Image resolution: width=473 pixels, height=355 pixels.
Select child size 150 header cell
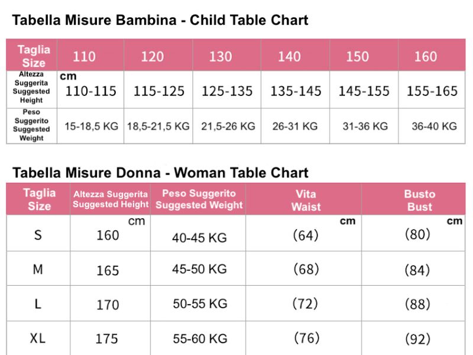tap(357, 57)
